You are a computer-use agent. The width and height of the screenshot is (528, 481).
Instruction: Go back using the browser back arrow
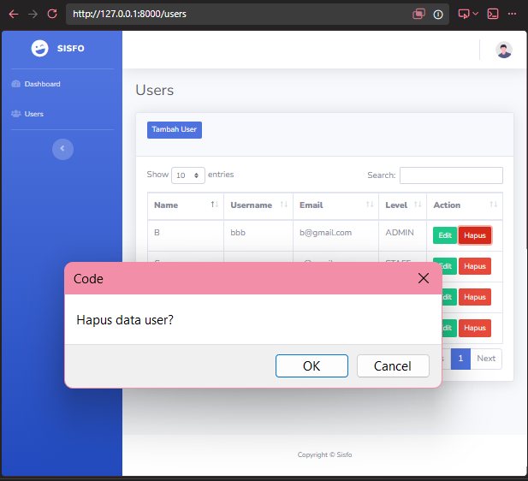14,15
